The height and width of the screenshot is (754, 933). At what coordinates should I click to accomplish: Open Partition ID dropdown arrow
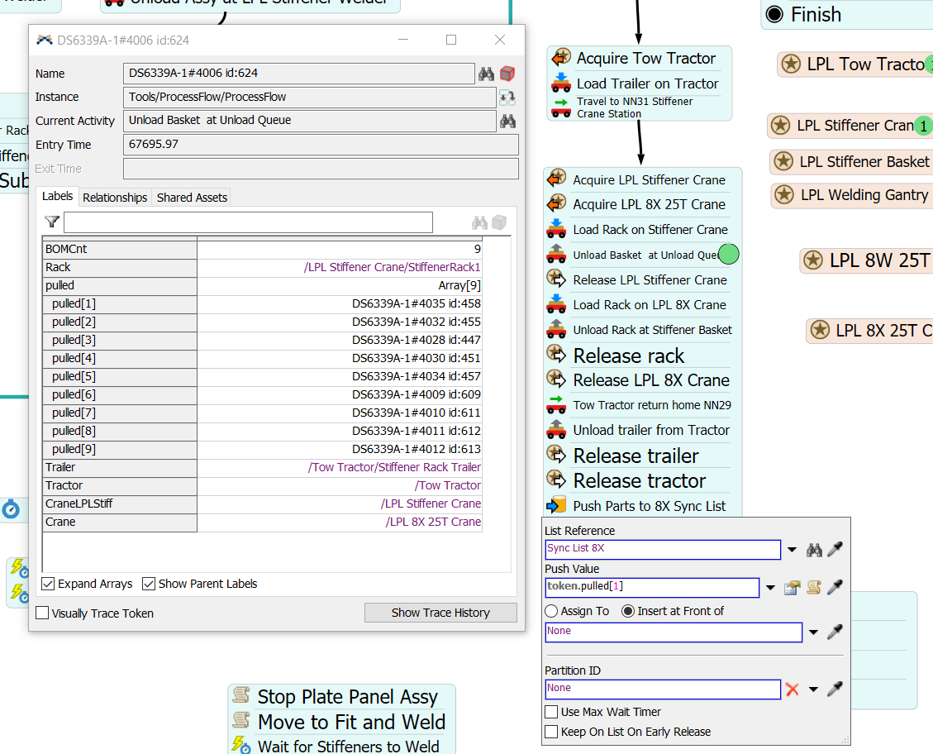(813, 690)
